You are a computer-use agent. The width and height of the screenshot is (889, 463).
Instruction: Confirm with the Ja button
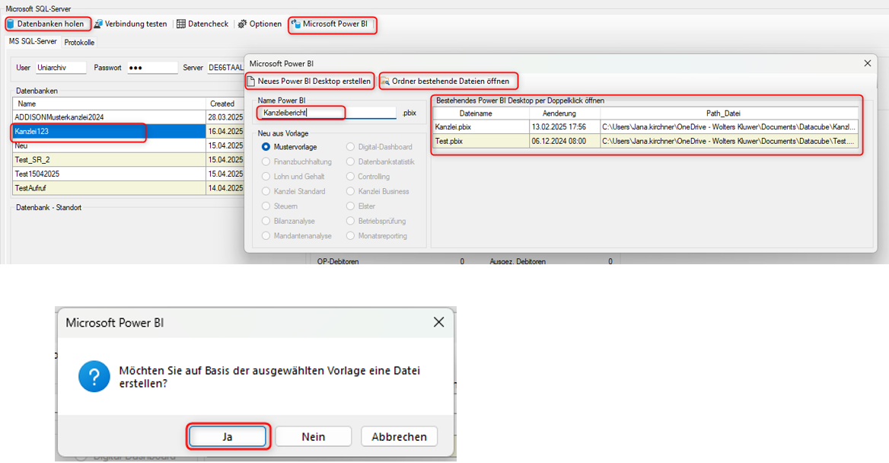coord(228,436)
